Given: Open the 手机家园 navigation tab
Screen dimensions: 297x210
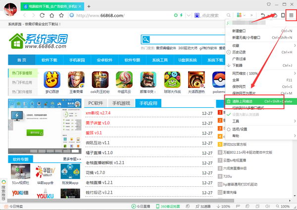Looking at the screenshot, I should click(77, 60).
